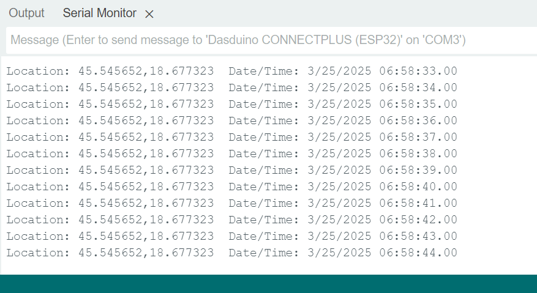Click the date on the 06:58:44 line
537x293 pixels.
click(339, 253)
